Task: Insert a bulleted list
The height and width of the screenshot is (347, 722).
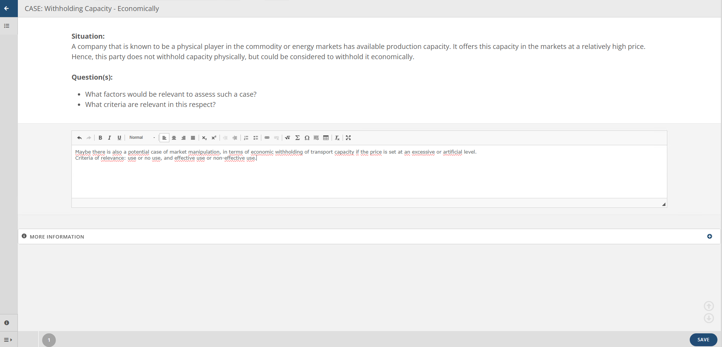Action: 256,138
